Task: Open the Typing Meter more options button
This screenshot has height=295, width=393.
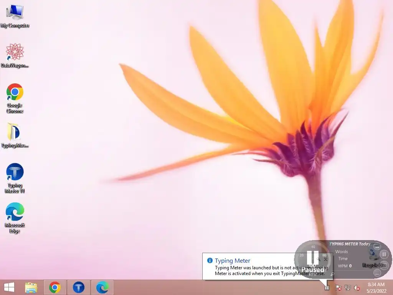Action: (377, 273)
